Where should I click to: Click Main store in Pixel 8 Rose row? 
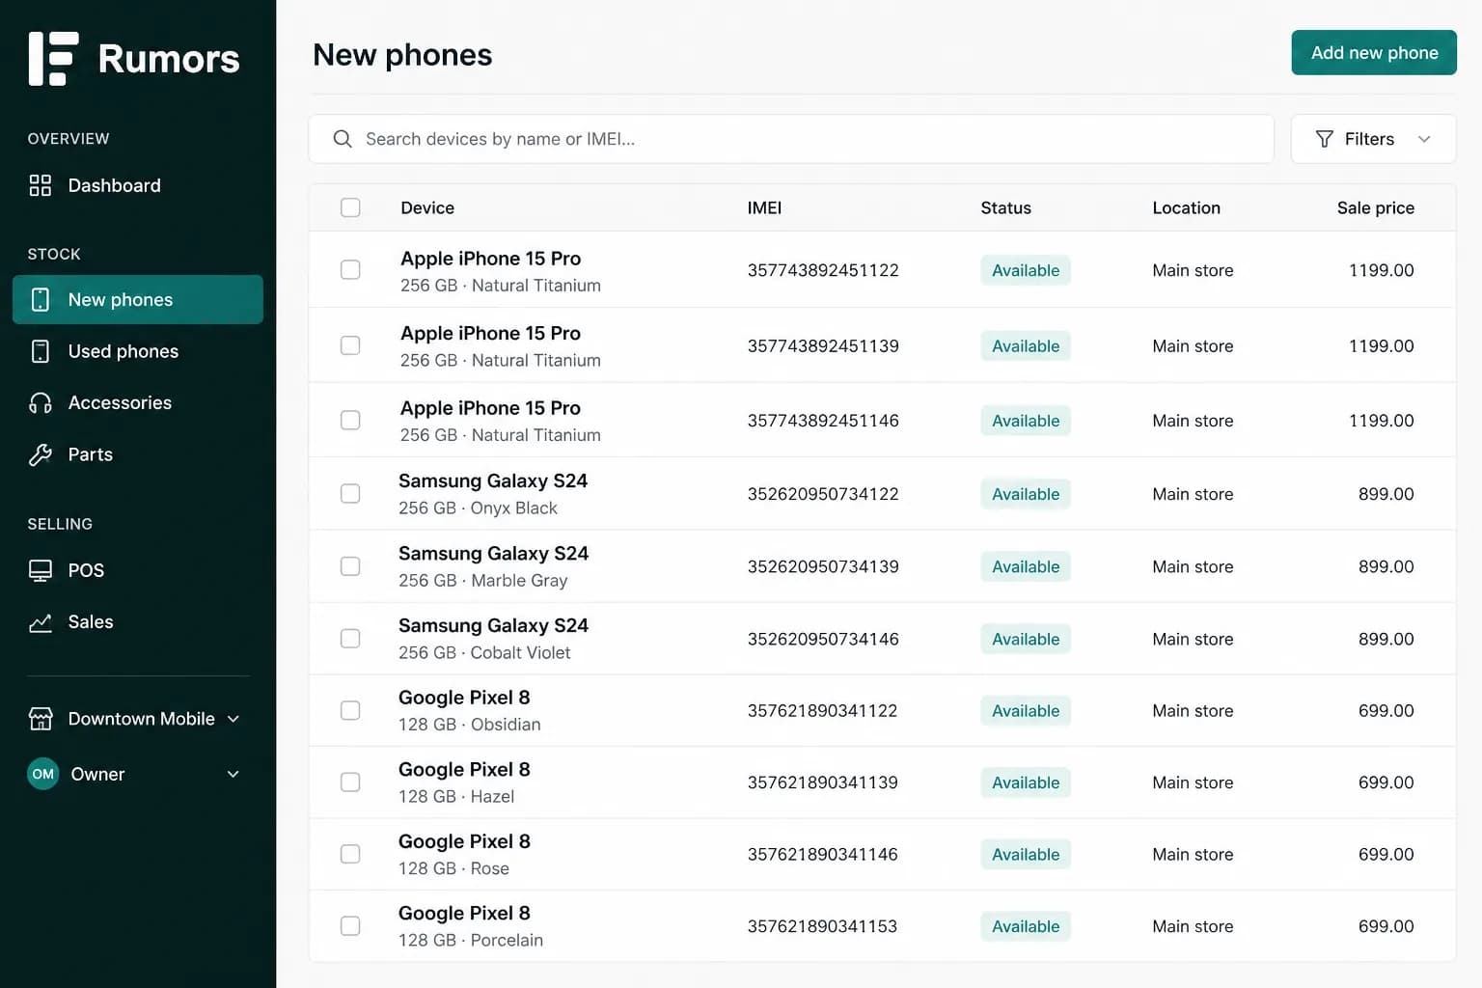click(x=1193, y=854)
